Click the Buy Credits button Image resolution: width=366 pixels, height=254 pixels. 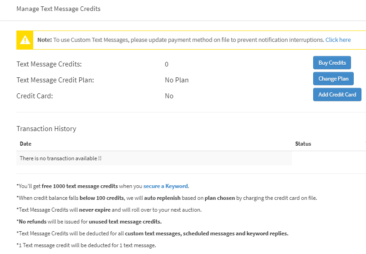pos(332,62)
